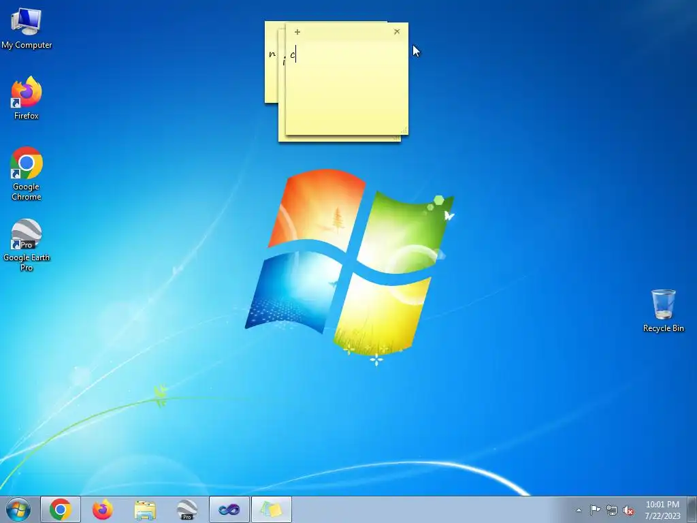Activate Sticky Notes taskbar button
This screenshot has height=523, width=697.
pyautogui.click(x=272, y=509)
